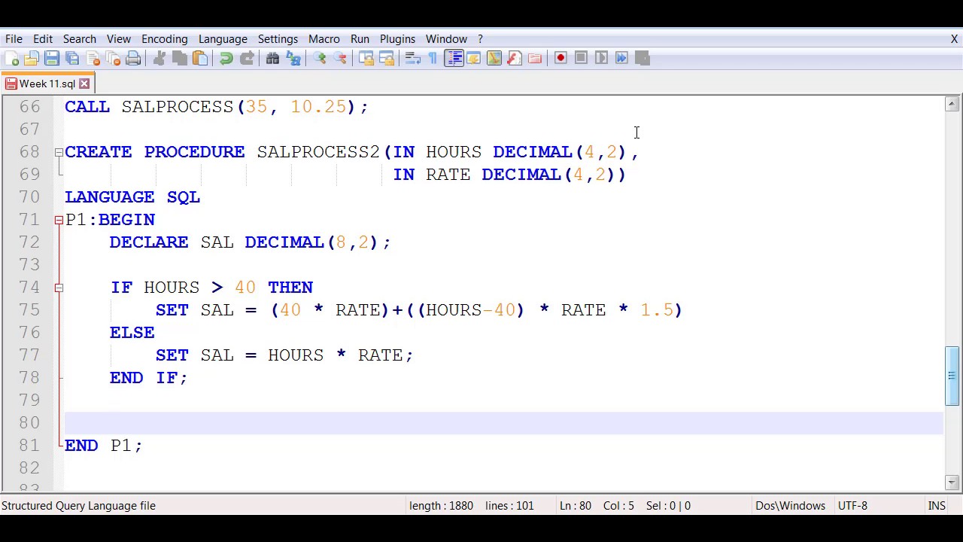Click the Redo arrow icon
963x542 pixels.
click(247, 58)
